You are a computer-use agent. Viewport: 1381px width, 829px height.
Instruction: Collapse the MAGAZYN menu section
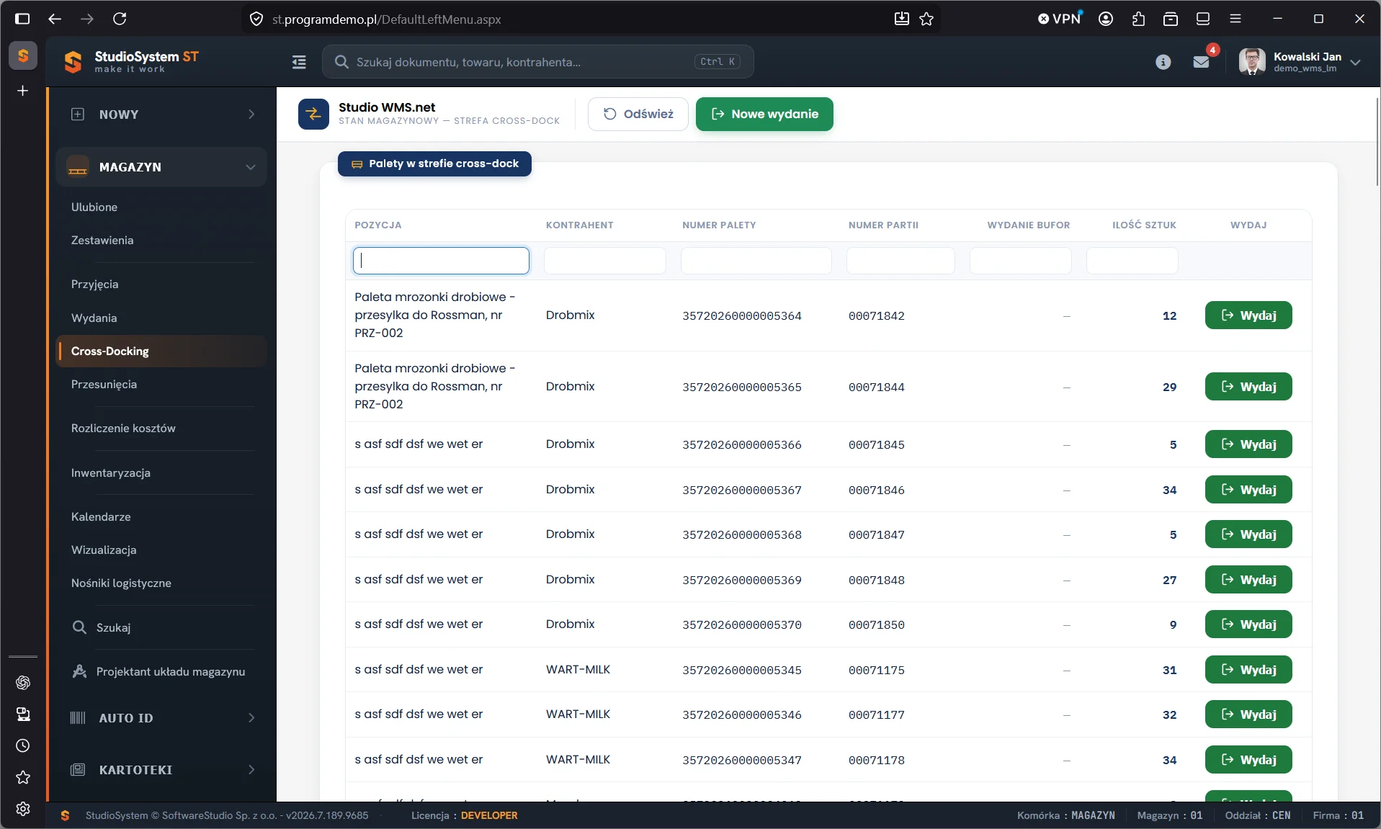click(x=161, y=167)
